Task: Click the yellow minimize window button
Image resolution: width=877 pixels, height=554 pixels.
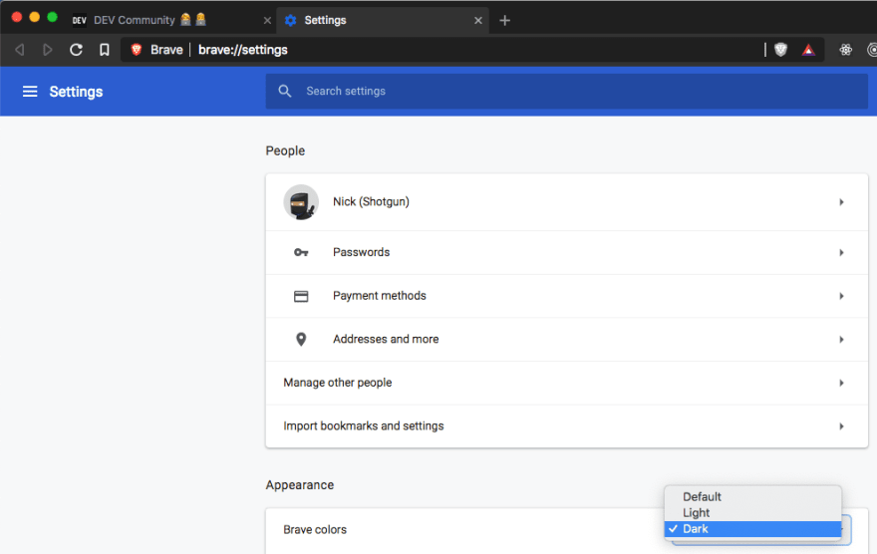Action: 35,17
